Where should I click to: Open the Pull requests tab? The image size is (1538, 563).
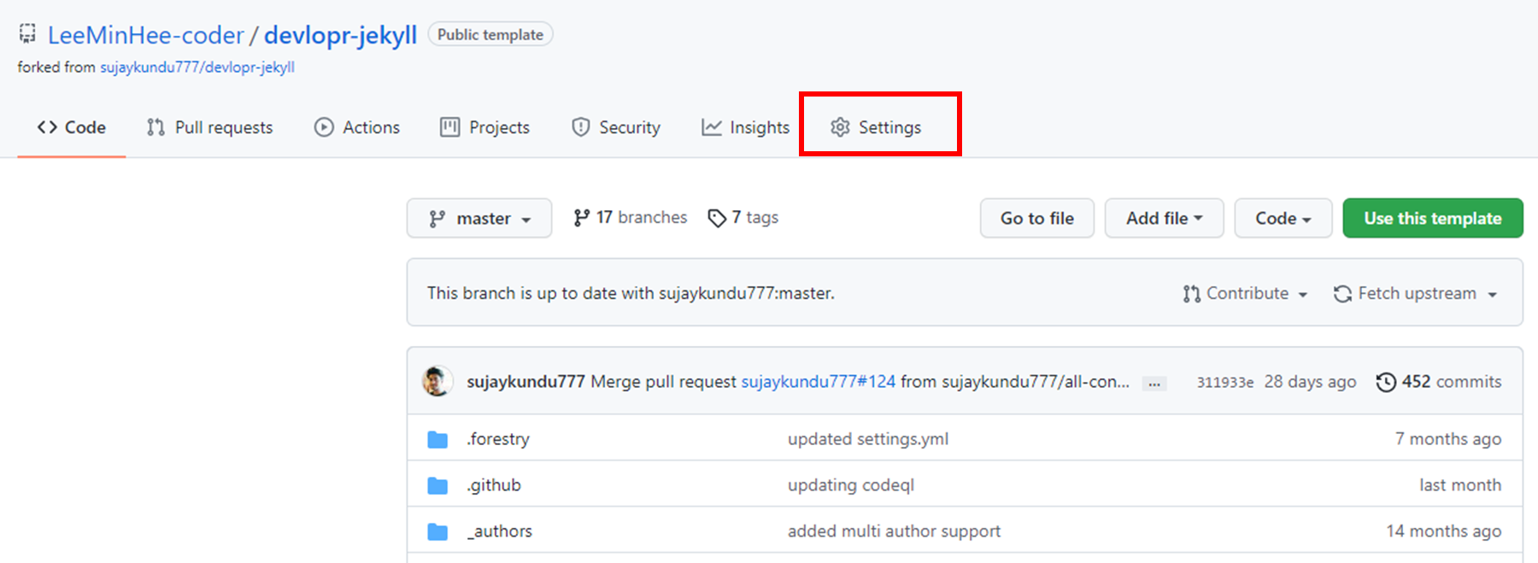coord(210,127)
